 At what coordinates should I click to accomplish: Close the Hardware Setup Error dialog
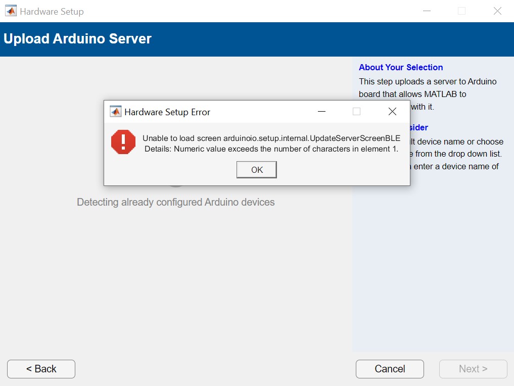point(392,112)
